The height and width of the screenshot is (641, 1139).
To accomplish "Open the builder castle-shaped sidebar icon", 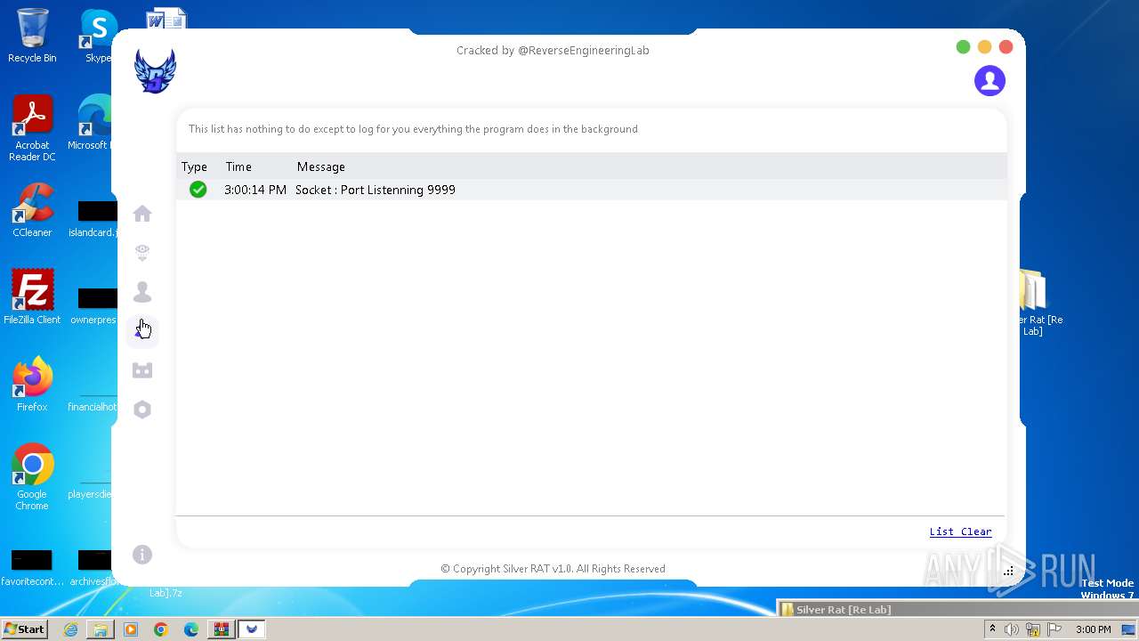I will tap(142, 370).
